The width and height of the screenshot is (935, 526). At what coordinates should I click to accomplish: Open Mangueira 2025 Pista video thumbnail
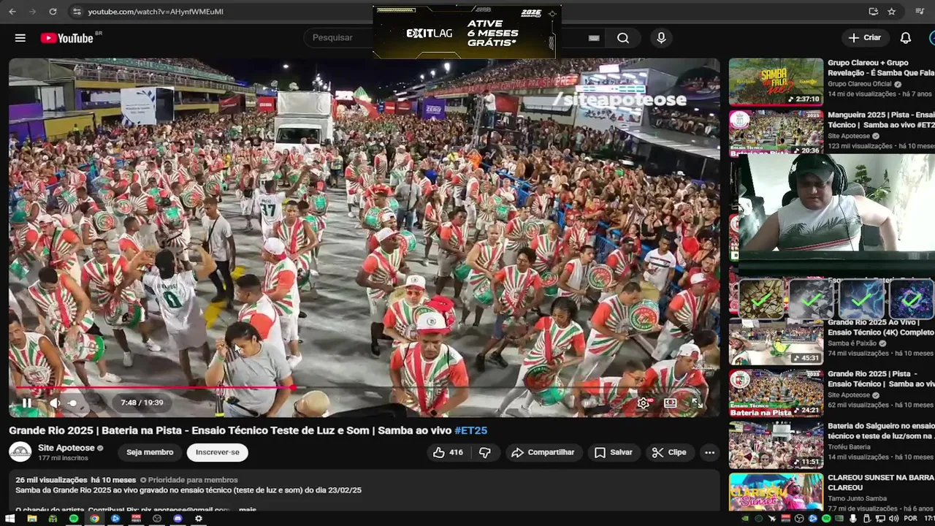click(x=776, y=133)
